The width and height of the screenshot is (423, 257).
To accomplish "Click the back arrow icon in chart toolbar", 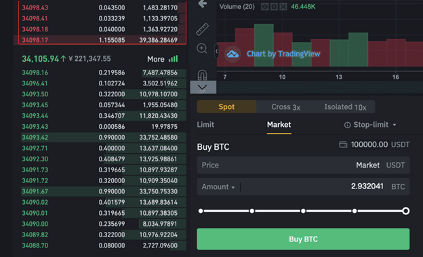I will [202, 4].
